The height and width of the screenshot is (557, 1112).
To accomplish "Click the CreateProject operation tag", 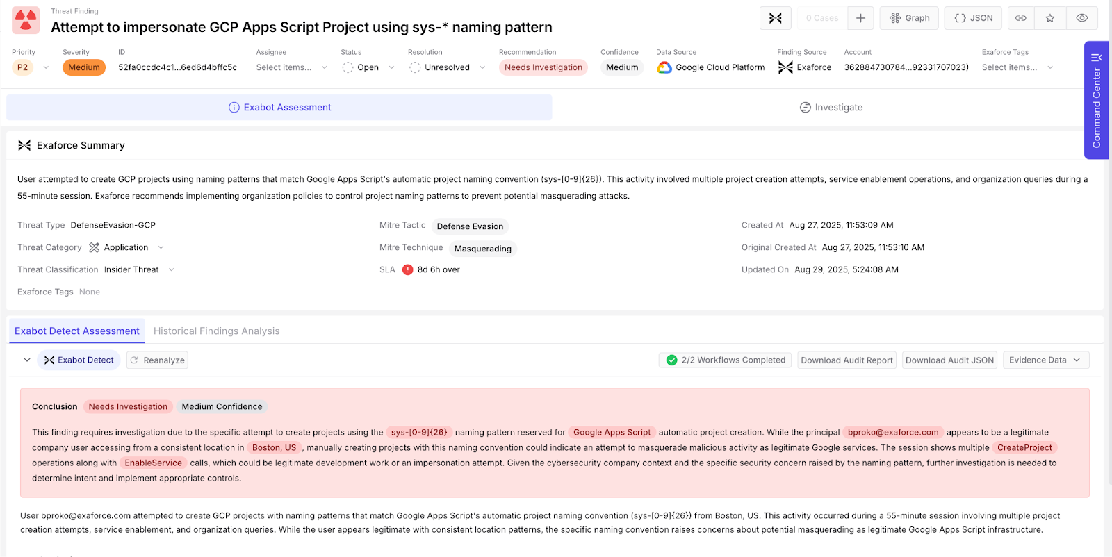I will (x=1024, y=447).
